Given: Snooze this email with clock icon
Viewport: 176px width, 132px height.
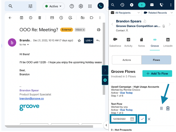Looking at the screenshot, I should pyautogui.click(x=61, y=18).
